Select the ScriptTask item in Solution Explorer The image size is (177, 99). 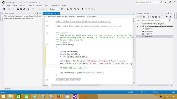coord(148,34)
